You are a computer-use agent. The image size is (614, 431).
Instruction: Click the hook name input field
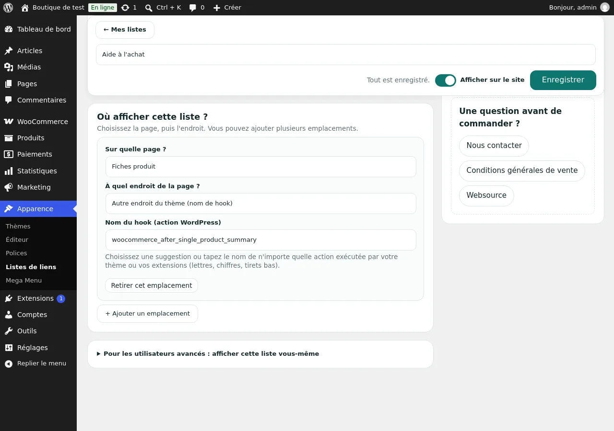260,240
